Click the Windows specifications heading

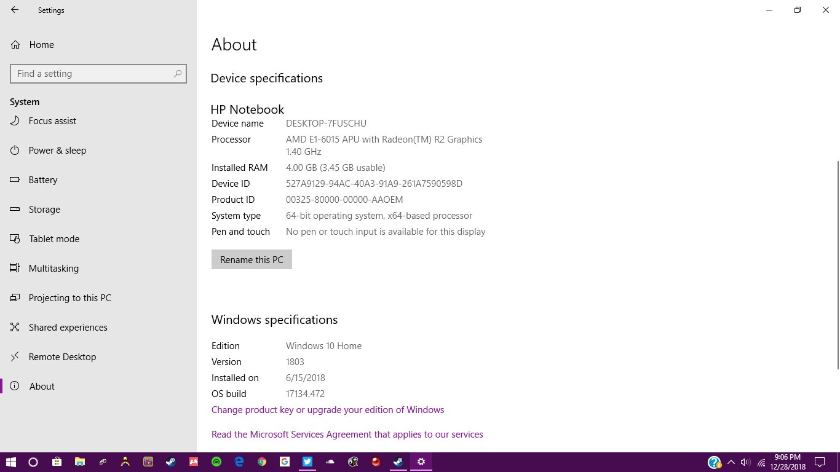(274, 320)
